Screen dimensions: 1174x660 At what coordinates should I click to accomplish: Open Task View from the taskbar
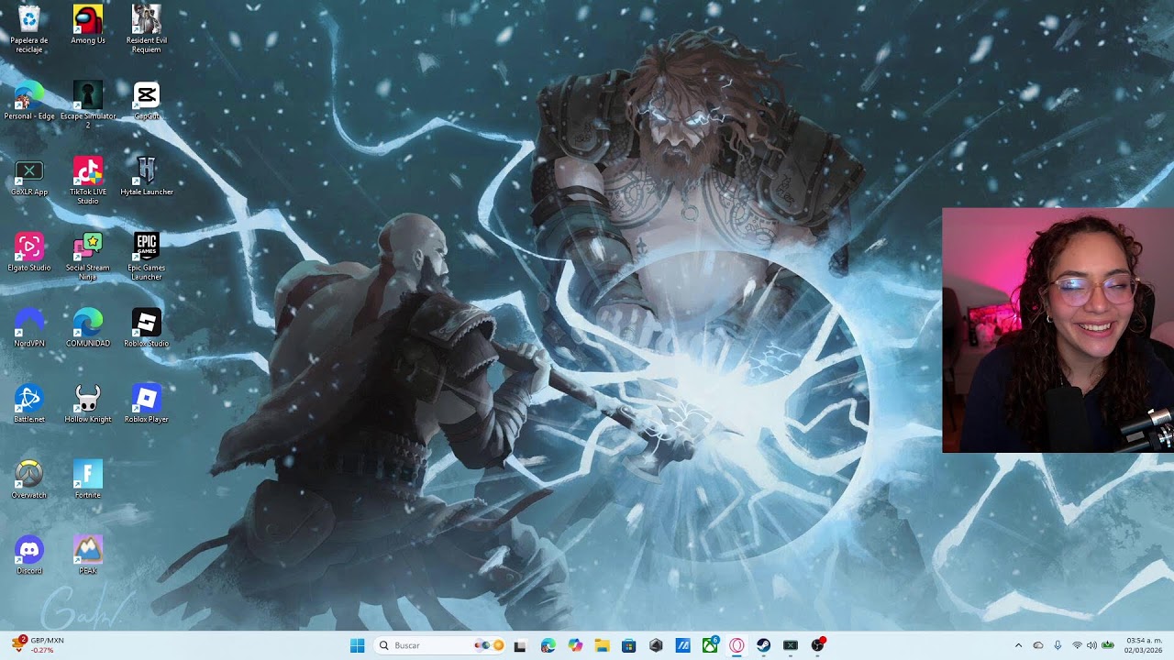[x=520, y=645]
